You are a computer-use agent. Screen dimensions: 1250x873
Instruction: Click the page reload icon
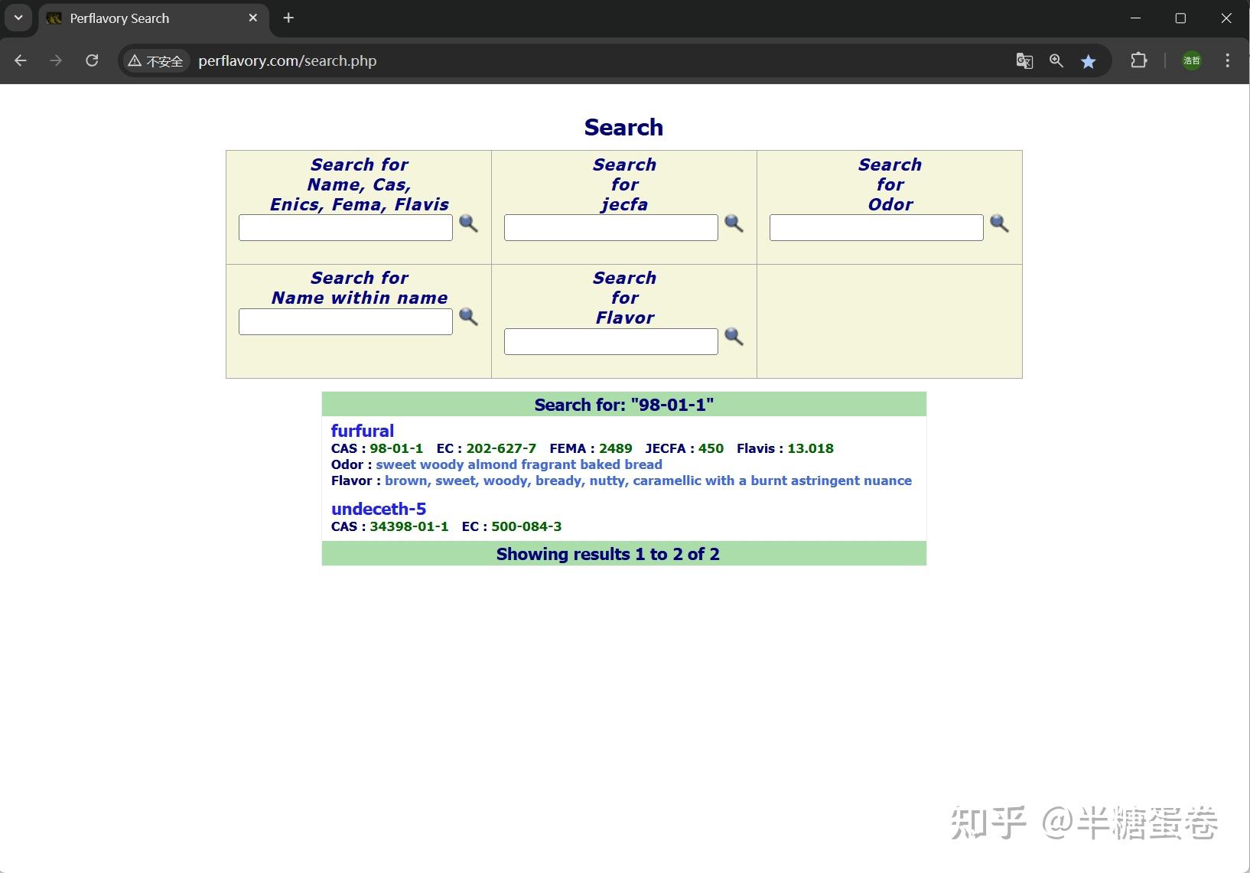click(92, 60)
